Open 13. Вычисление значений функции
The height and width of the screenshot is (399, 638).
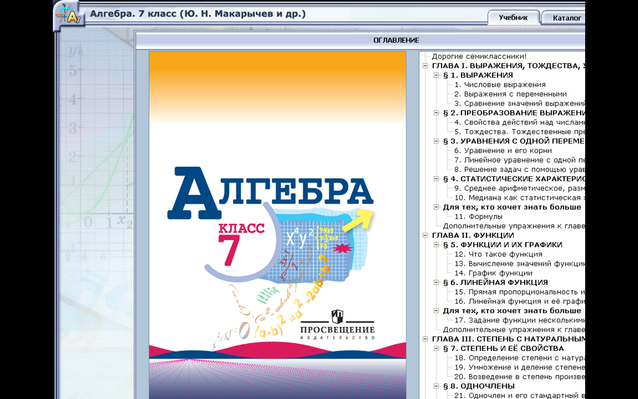coord(519,264)
